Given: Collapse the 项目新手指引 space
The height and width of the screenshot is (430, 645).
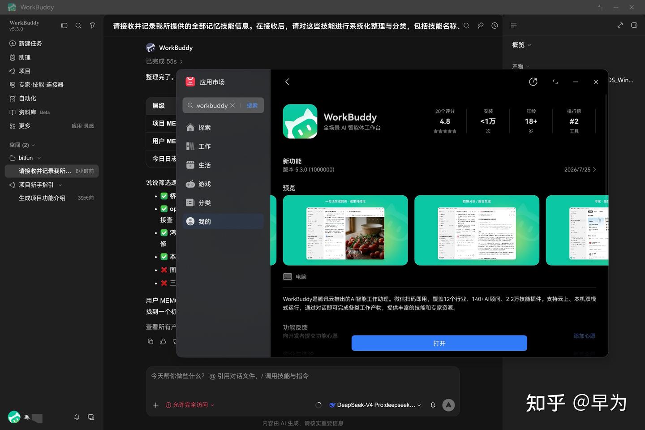Looking at the screenshot, I should (60, 185).
